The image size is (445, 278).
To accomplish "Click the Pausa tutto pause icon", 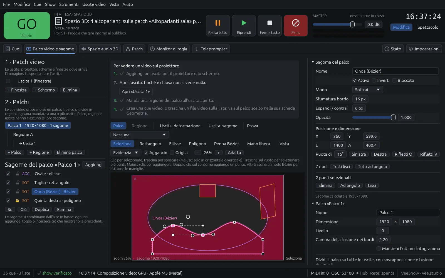I will pos(218,23).
